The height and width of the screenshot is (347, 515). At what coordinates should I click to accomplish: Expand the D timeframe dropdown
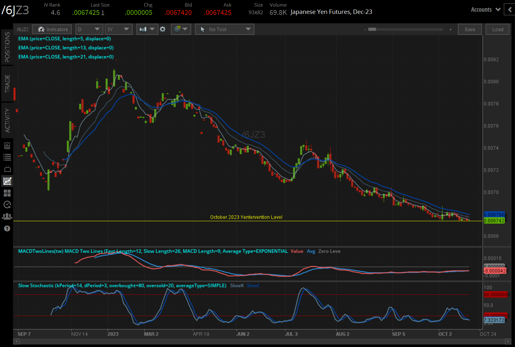point(89,29)
